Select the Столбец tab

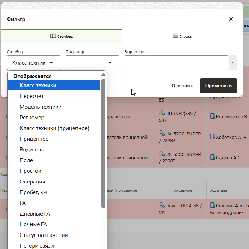[61, 36]
